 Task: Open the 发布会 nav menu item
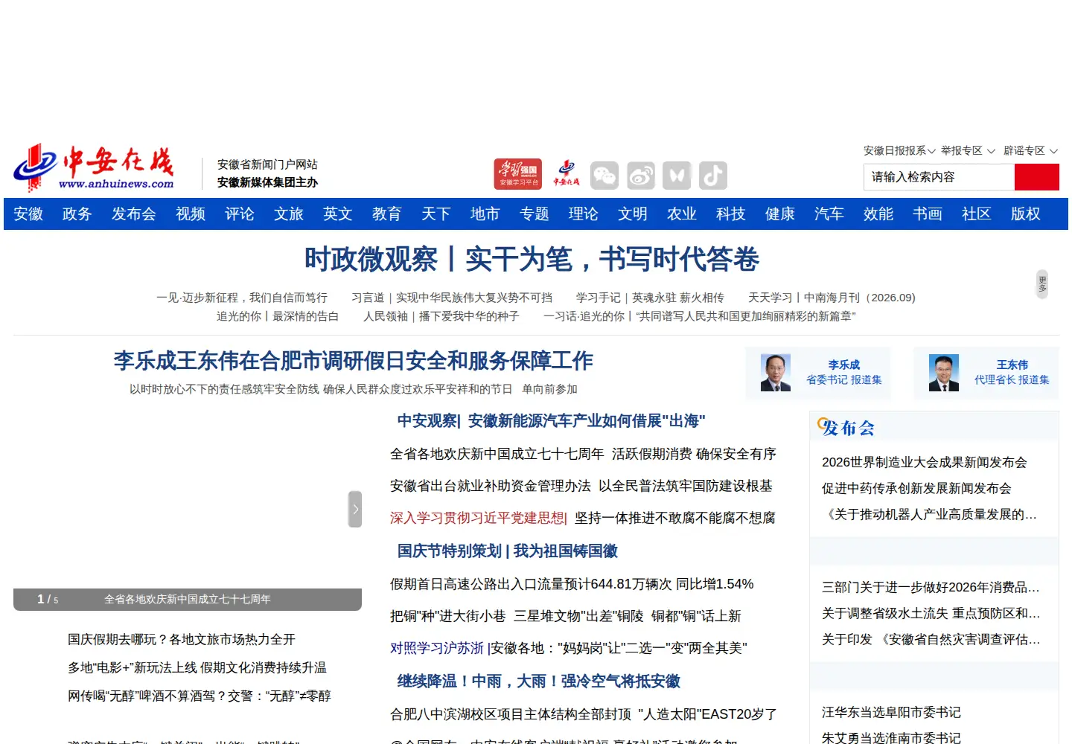click(x=134, y=214)
